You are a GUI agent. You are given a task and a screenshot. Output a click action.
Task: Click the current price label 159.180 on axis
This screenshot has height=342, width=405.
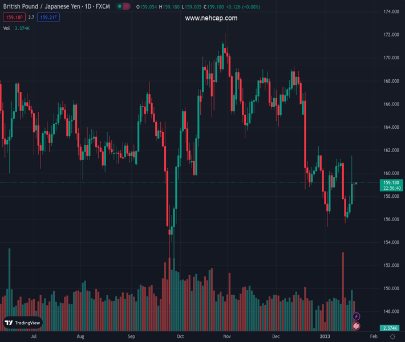pyautogui.click(x=391, y=182)
